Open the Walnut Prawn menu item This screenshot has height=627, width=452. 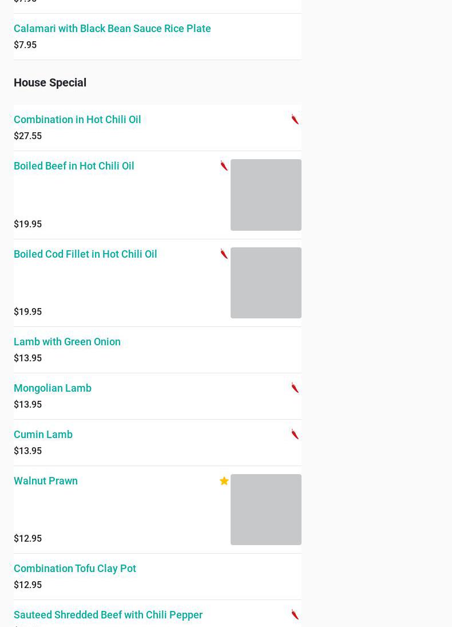[x=46, y=481]
